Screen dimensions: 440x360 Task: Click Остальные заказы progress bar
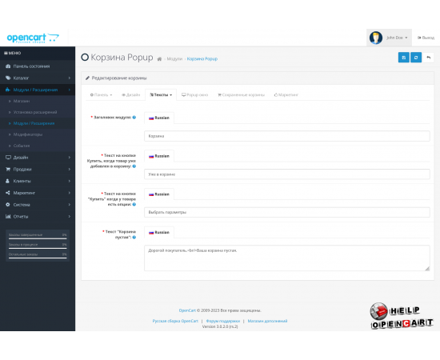point(38,258)
